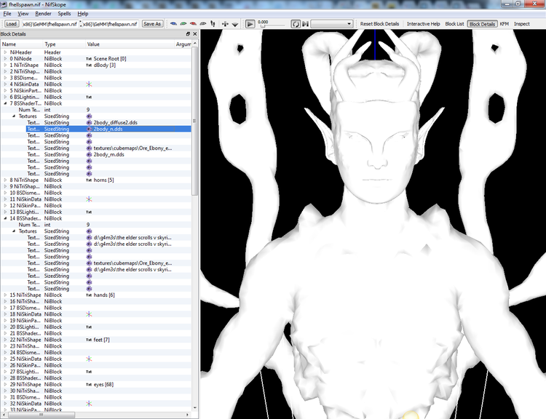The width and height of the screenshot is (546, 419).
Task: Expand the 0 NiNode block
Action: 5,58
